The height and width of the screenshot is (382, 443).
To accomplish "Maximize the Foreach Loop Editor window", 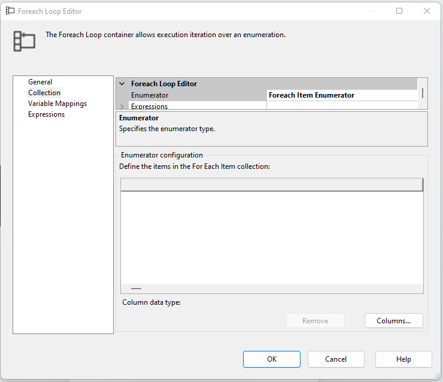I will pyautogui.click(x=399, y=11).
